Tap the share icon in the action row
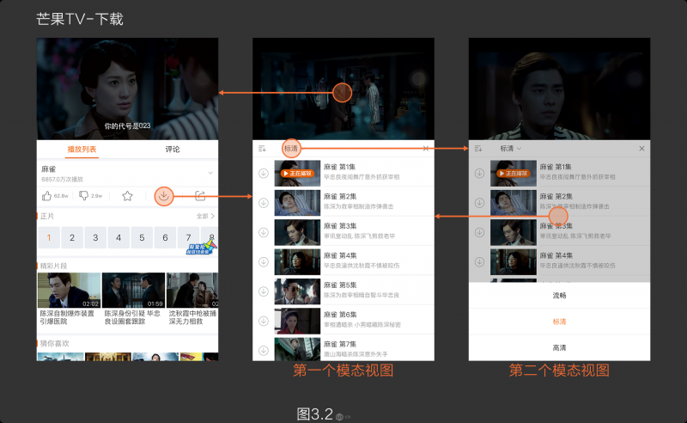The image size is (687, 423). coord(200,196)
